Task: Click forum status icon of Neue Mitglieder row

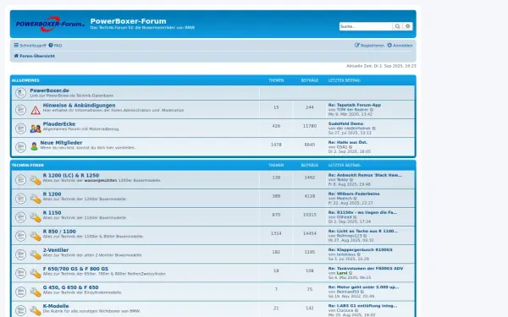Action: click(20, 147)
